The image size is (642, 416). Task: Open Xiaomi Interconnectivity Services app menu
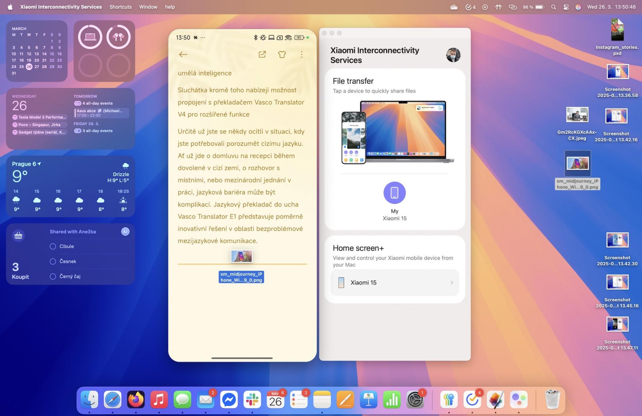click(61, 7)
